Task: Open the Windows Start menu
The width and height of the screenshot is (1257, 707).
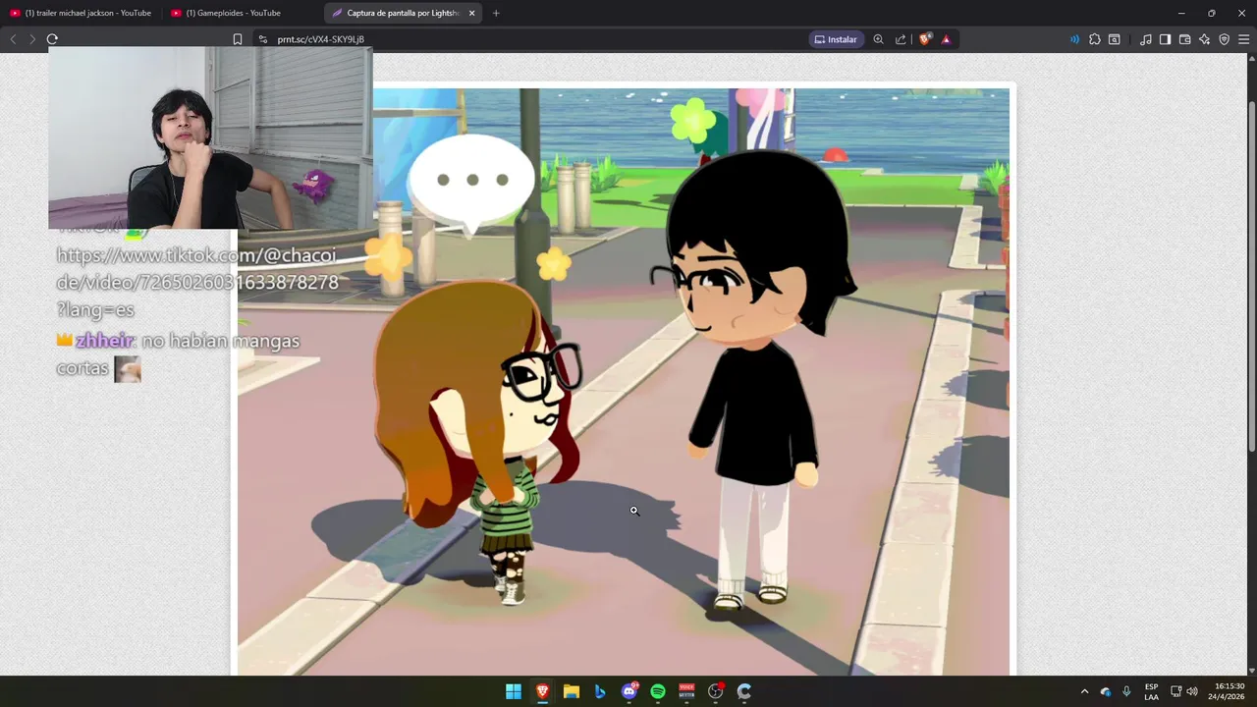Action: (x=514, y=691)
